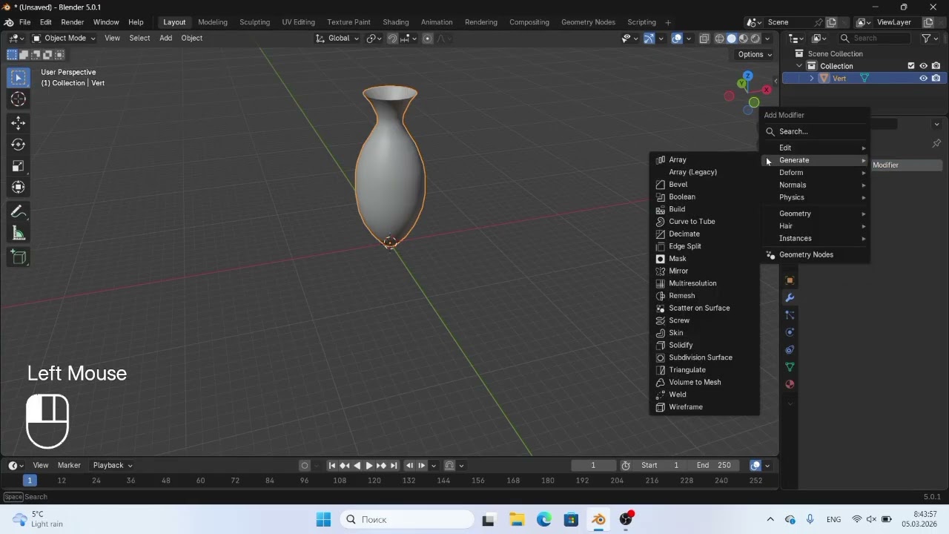The height and width of the screenshot is (534, 949).
Task: Set the End frame field value 250
Action: point(714,466)
